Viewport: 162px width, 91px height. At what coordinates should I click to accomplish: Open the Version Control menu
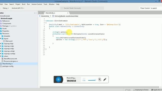pos(37,4)
